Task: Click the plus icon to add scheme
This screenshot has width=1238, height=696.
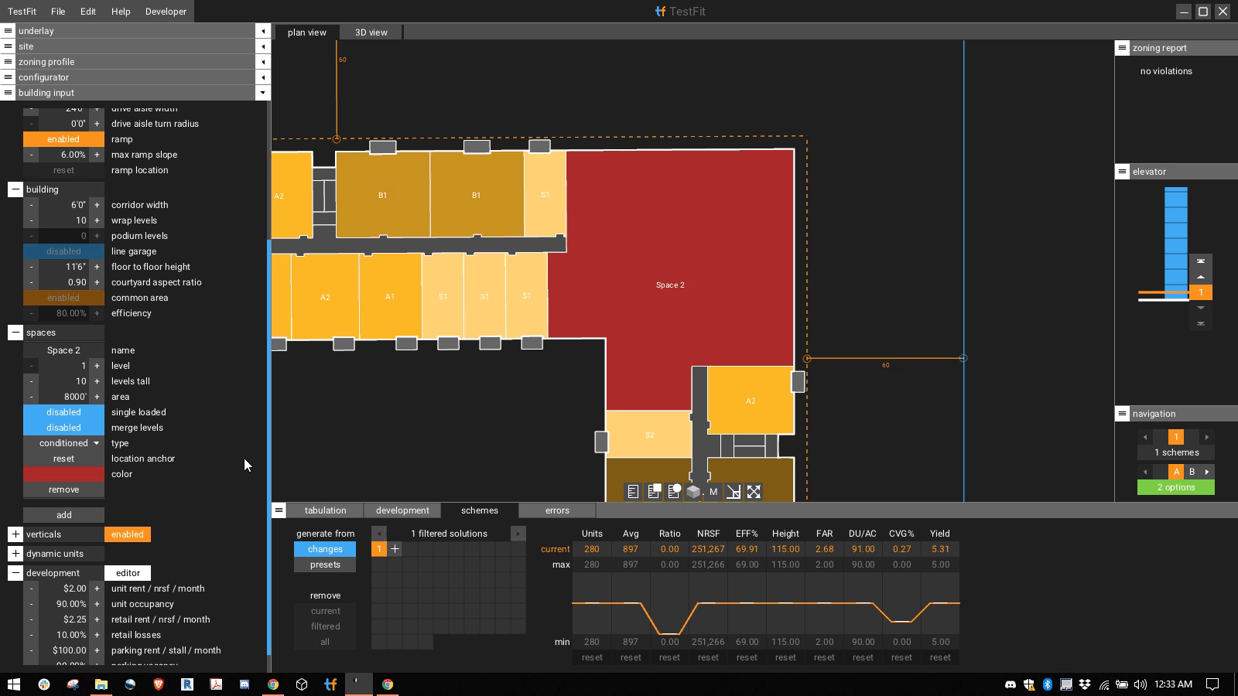Action: pyautogui.click(x=395, y=549)
